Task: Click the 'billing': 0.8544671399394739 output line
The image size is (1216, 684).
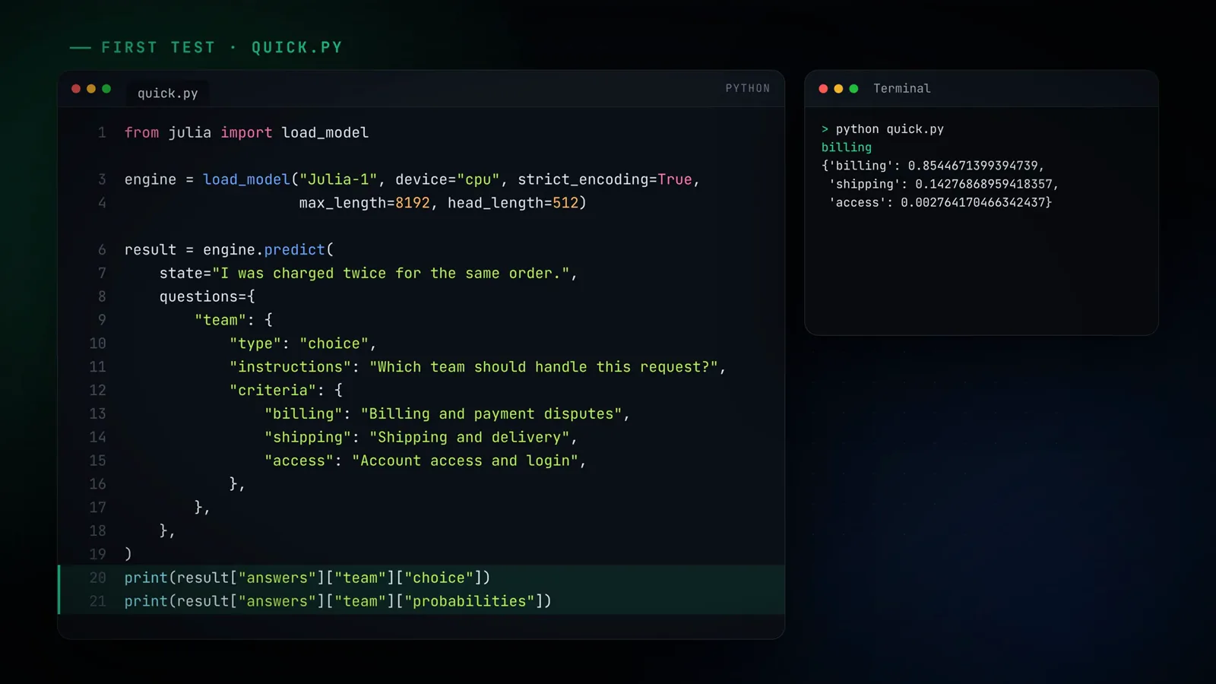Action: coord(933,166)
